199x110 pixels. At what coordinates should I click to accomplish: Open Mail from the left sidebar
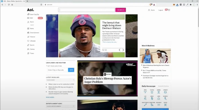point(31,18)
